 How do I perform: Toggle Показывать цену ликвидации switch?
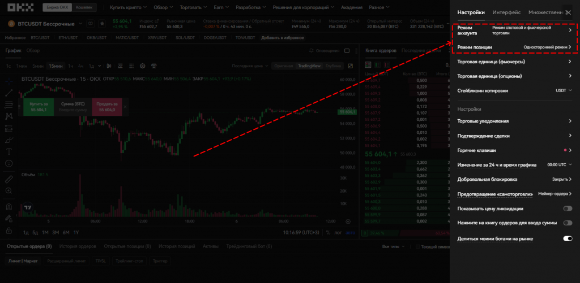[x=568, y=209]
